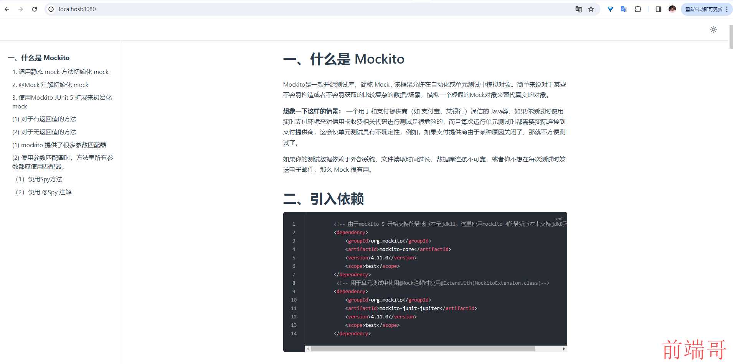The height and width of the screenshot is (364, 733).
Task: Click the paragraph starting 如果你的测试数据依赖于外部系统
Action: tap(424, 164)
